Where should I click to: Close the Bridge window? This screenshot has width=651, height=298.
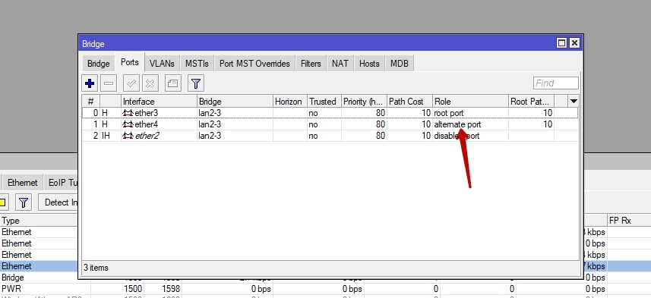(574, 42)
